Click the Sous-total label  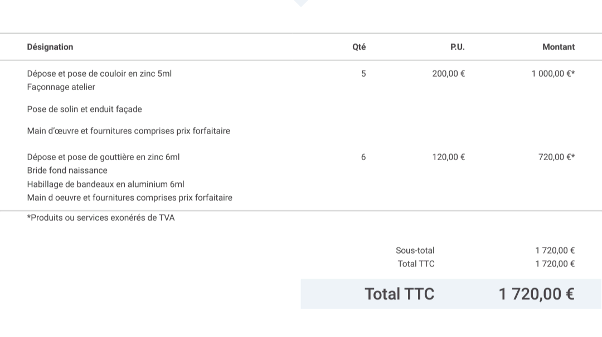(415, 250)
